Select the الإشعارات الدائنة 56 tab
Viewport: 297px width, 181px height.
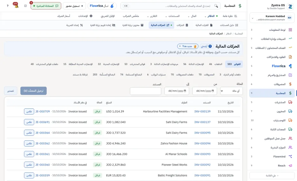pyautogui.click(x=194, y=64)
